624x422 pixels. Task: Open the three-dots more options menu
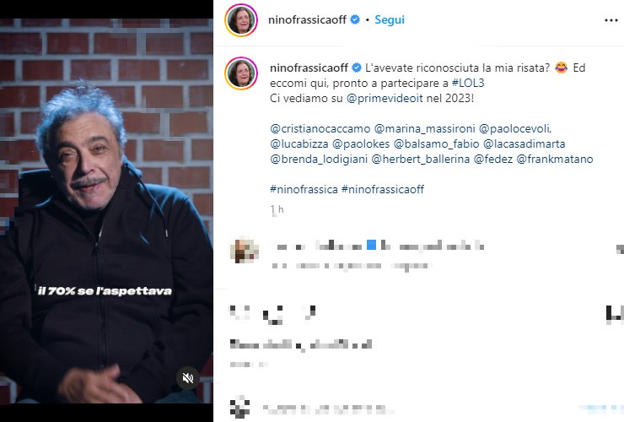pyautogui.click(x=611, y=20)
